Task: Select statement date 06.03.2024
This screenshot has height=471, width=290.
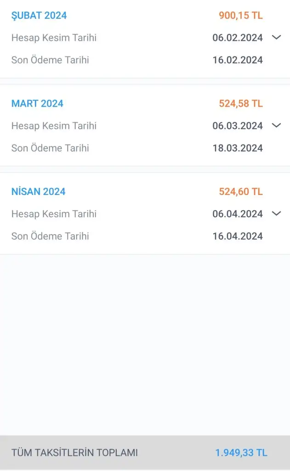Action: 238,126
